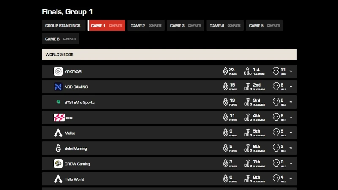Screen dimensions: 338x190
Task: Expand the Soleil Gaming row chevron
Action: (x=291, y=148)
